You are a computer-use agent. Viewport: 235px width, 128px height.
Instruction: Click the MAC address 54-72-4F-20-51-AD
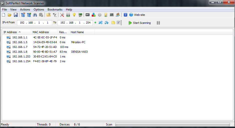(45, 47)
